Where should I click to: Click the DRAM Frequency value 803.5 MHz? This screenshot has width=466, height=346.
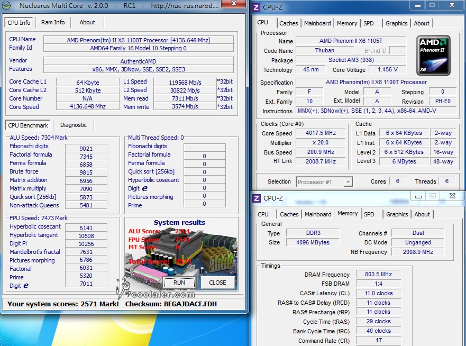point(378,274)
